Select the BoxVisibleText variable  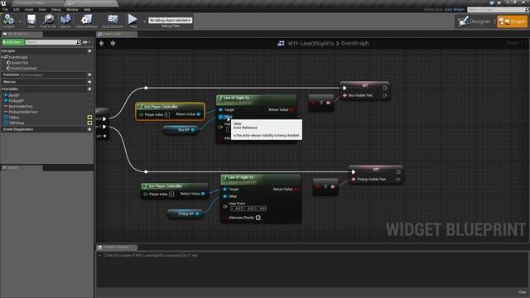(20, 107)
